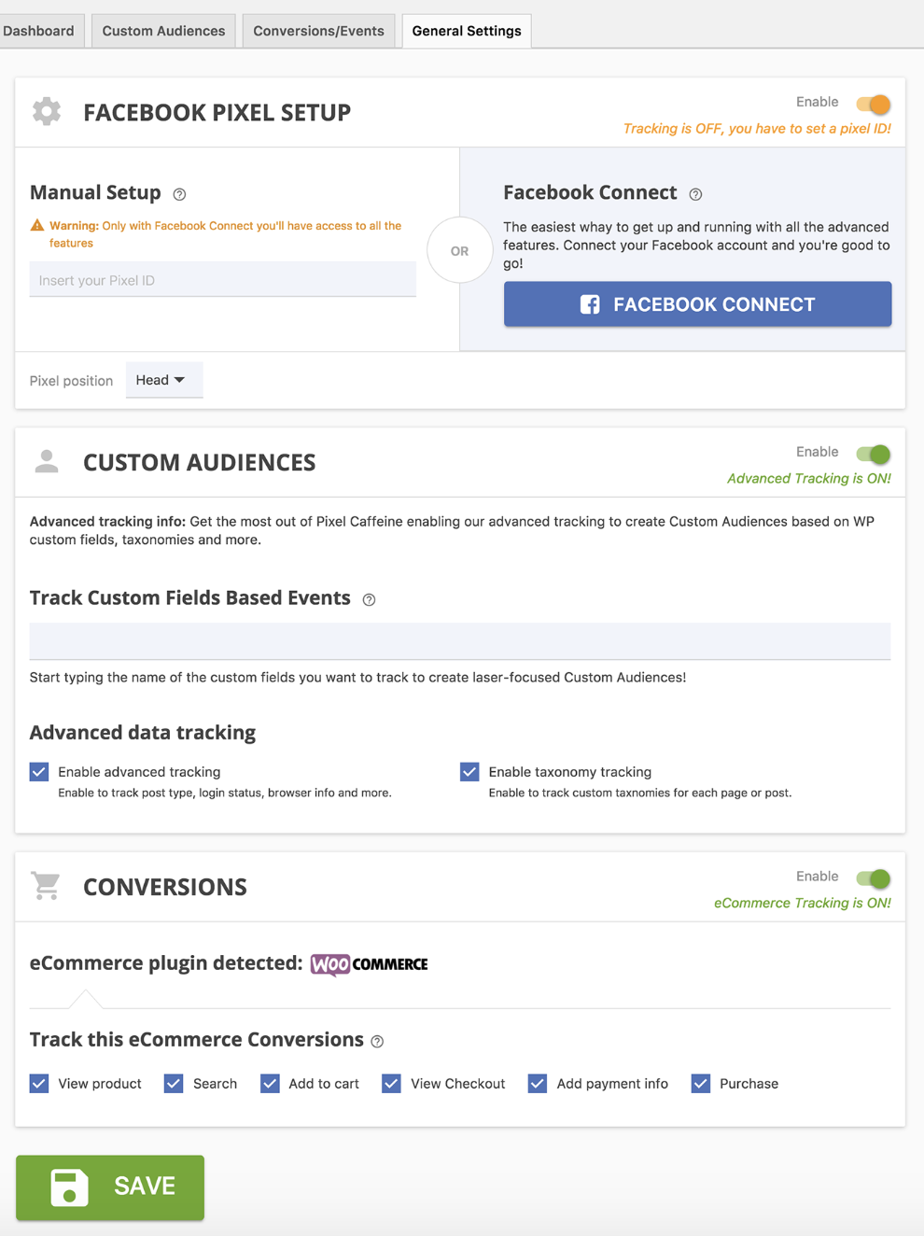The height and width of the screenshot is (1236, 924).
Task: Disable the Custom Audiences enable switch
Action: pyautogui.click(x=874, y=454)
